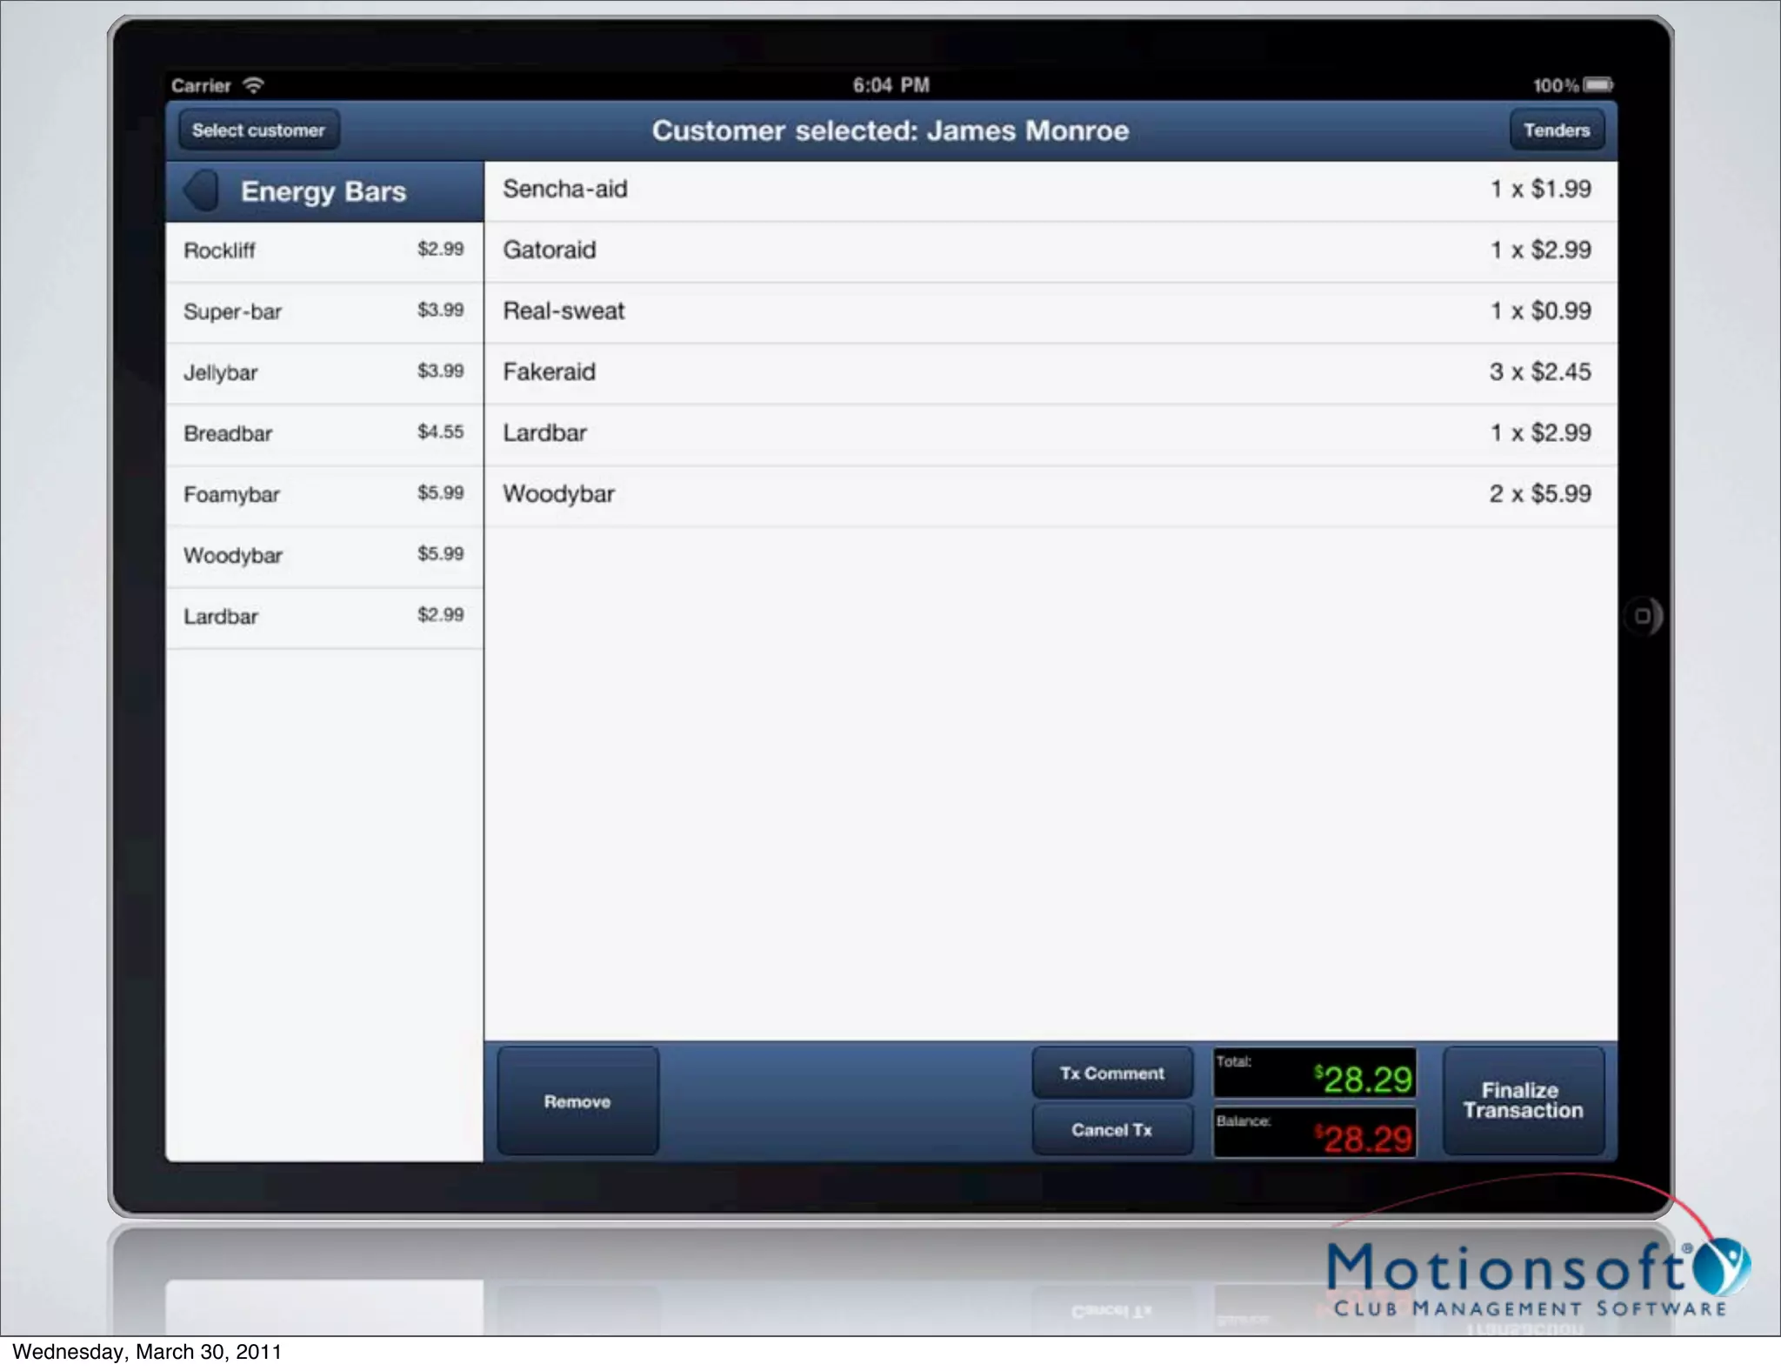Select the Fakeraid line in cart
Image resolution: width=1781 pixels, height=1371 pixels.
[x=1050, y=372]
